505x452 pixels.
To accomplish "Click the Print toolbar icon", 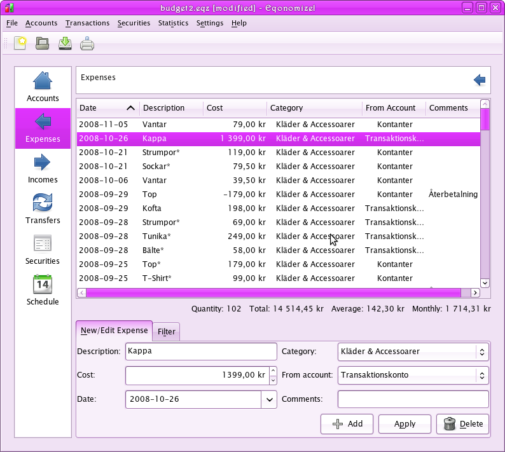I will click(87, 43).
